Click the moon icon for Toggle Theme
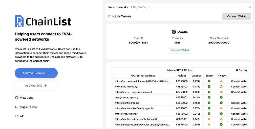255x129 pixels. pos(16,107)
